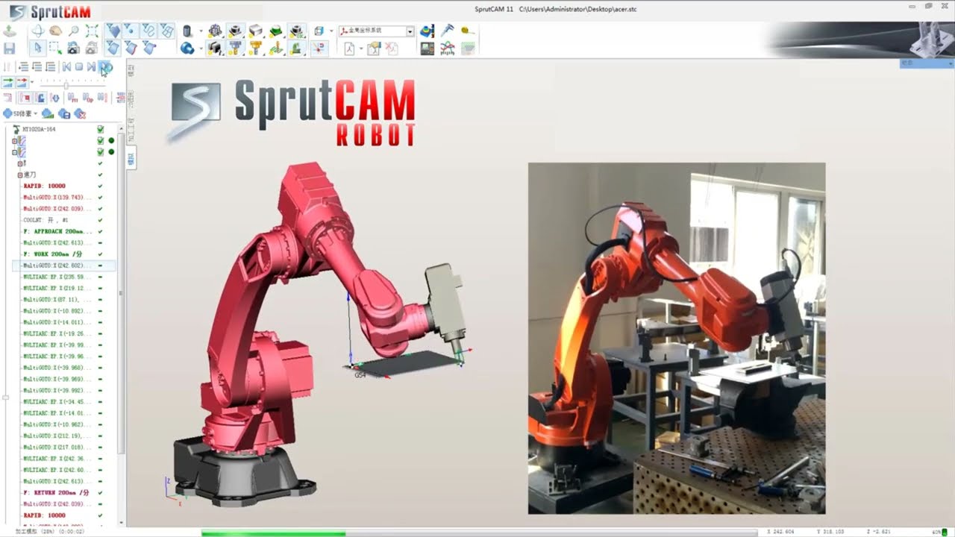The width and height of the screenshot is (955, 537).
Task: Toggle the filter curve button
Action: pos(149,31)
